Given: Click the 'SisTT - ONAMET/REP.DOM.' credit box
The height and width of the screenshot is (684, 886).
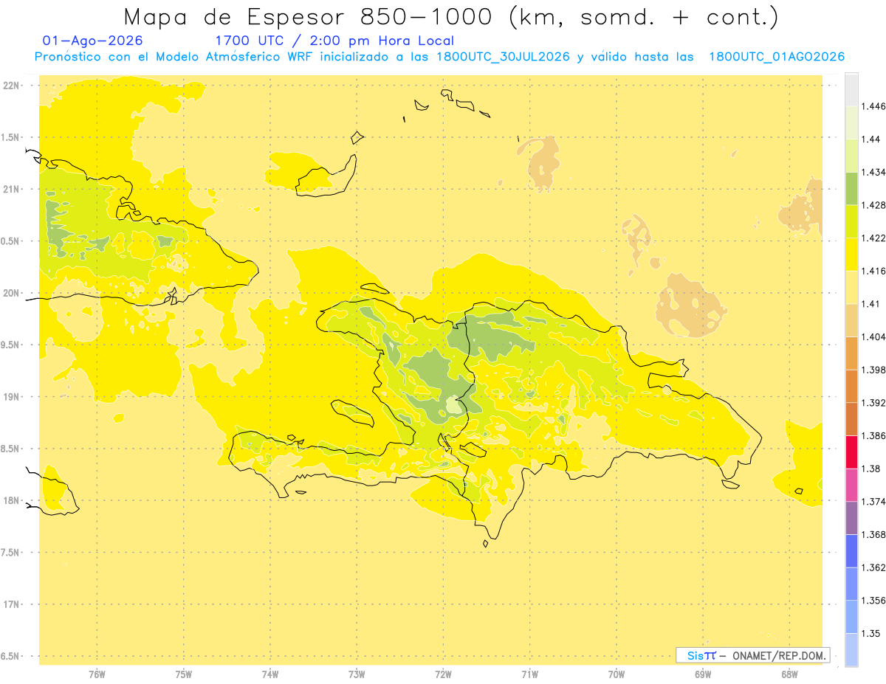Looking at the screenshot, I should 753,655.
